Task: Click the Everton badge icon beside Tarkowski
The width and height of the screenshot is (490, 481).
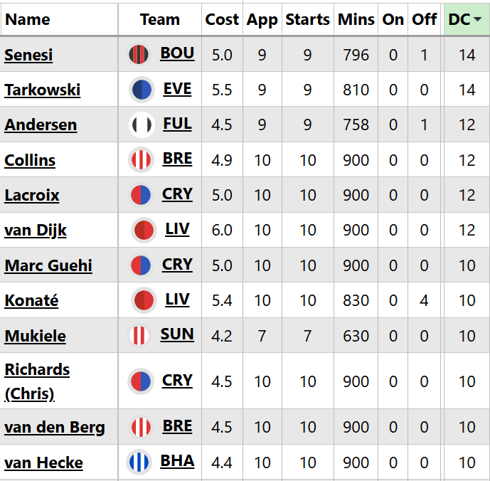Action: [x=142, y=90]
